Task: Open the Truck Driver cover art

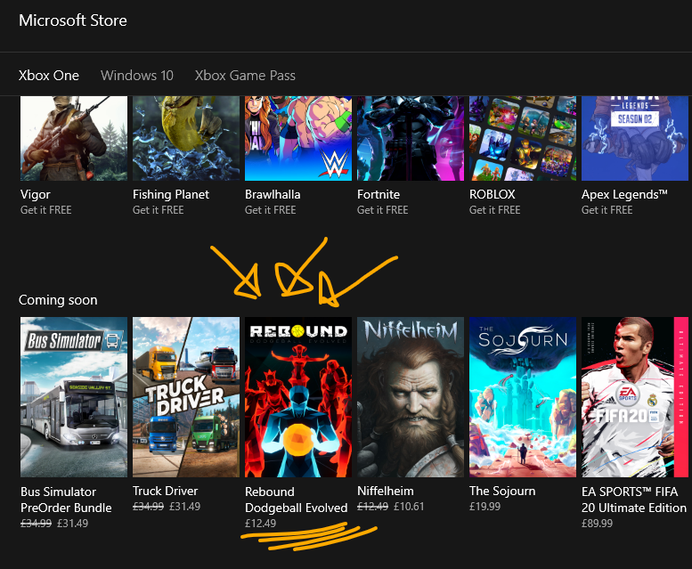Action: 186,397
